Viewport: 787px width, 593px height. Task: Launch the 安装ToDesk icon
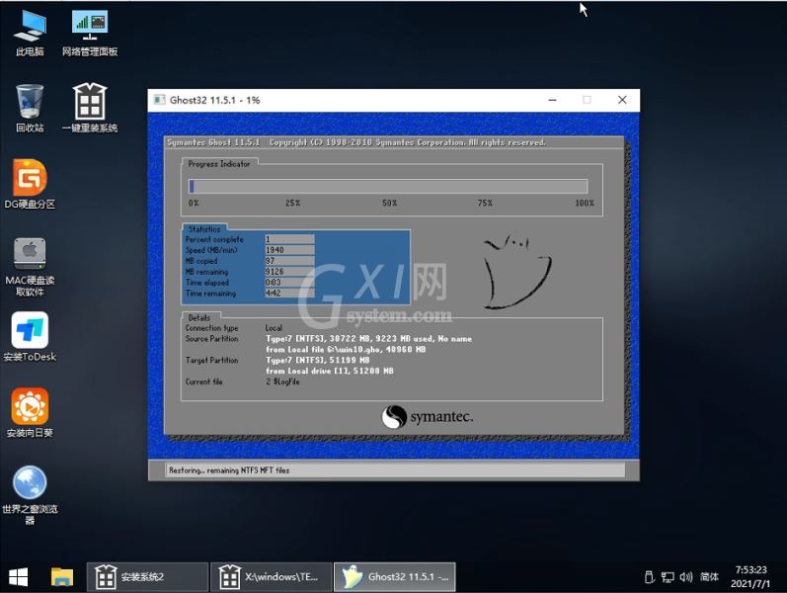(x=30, y=337)
